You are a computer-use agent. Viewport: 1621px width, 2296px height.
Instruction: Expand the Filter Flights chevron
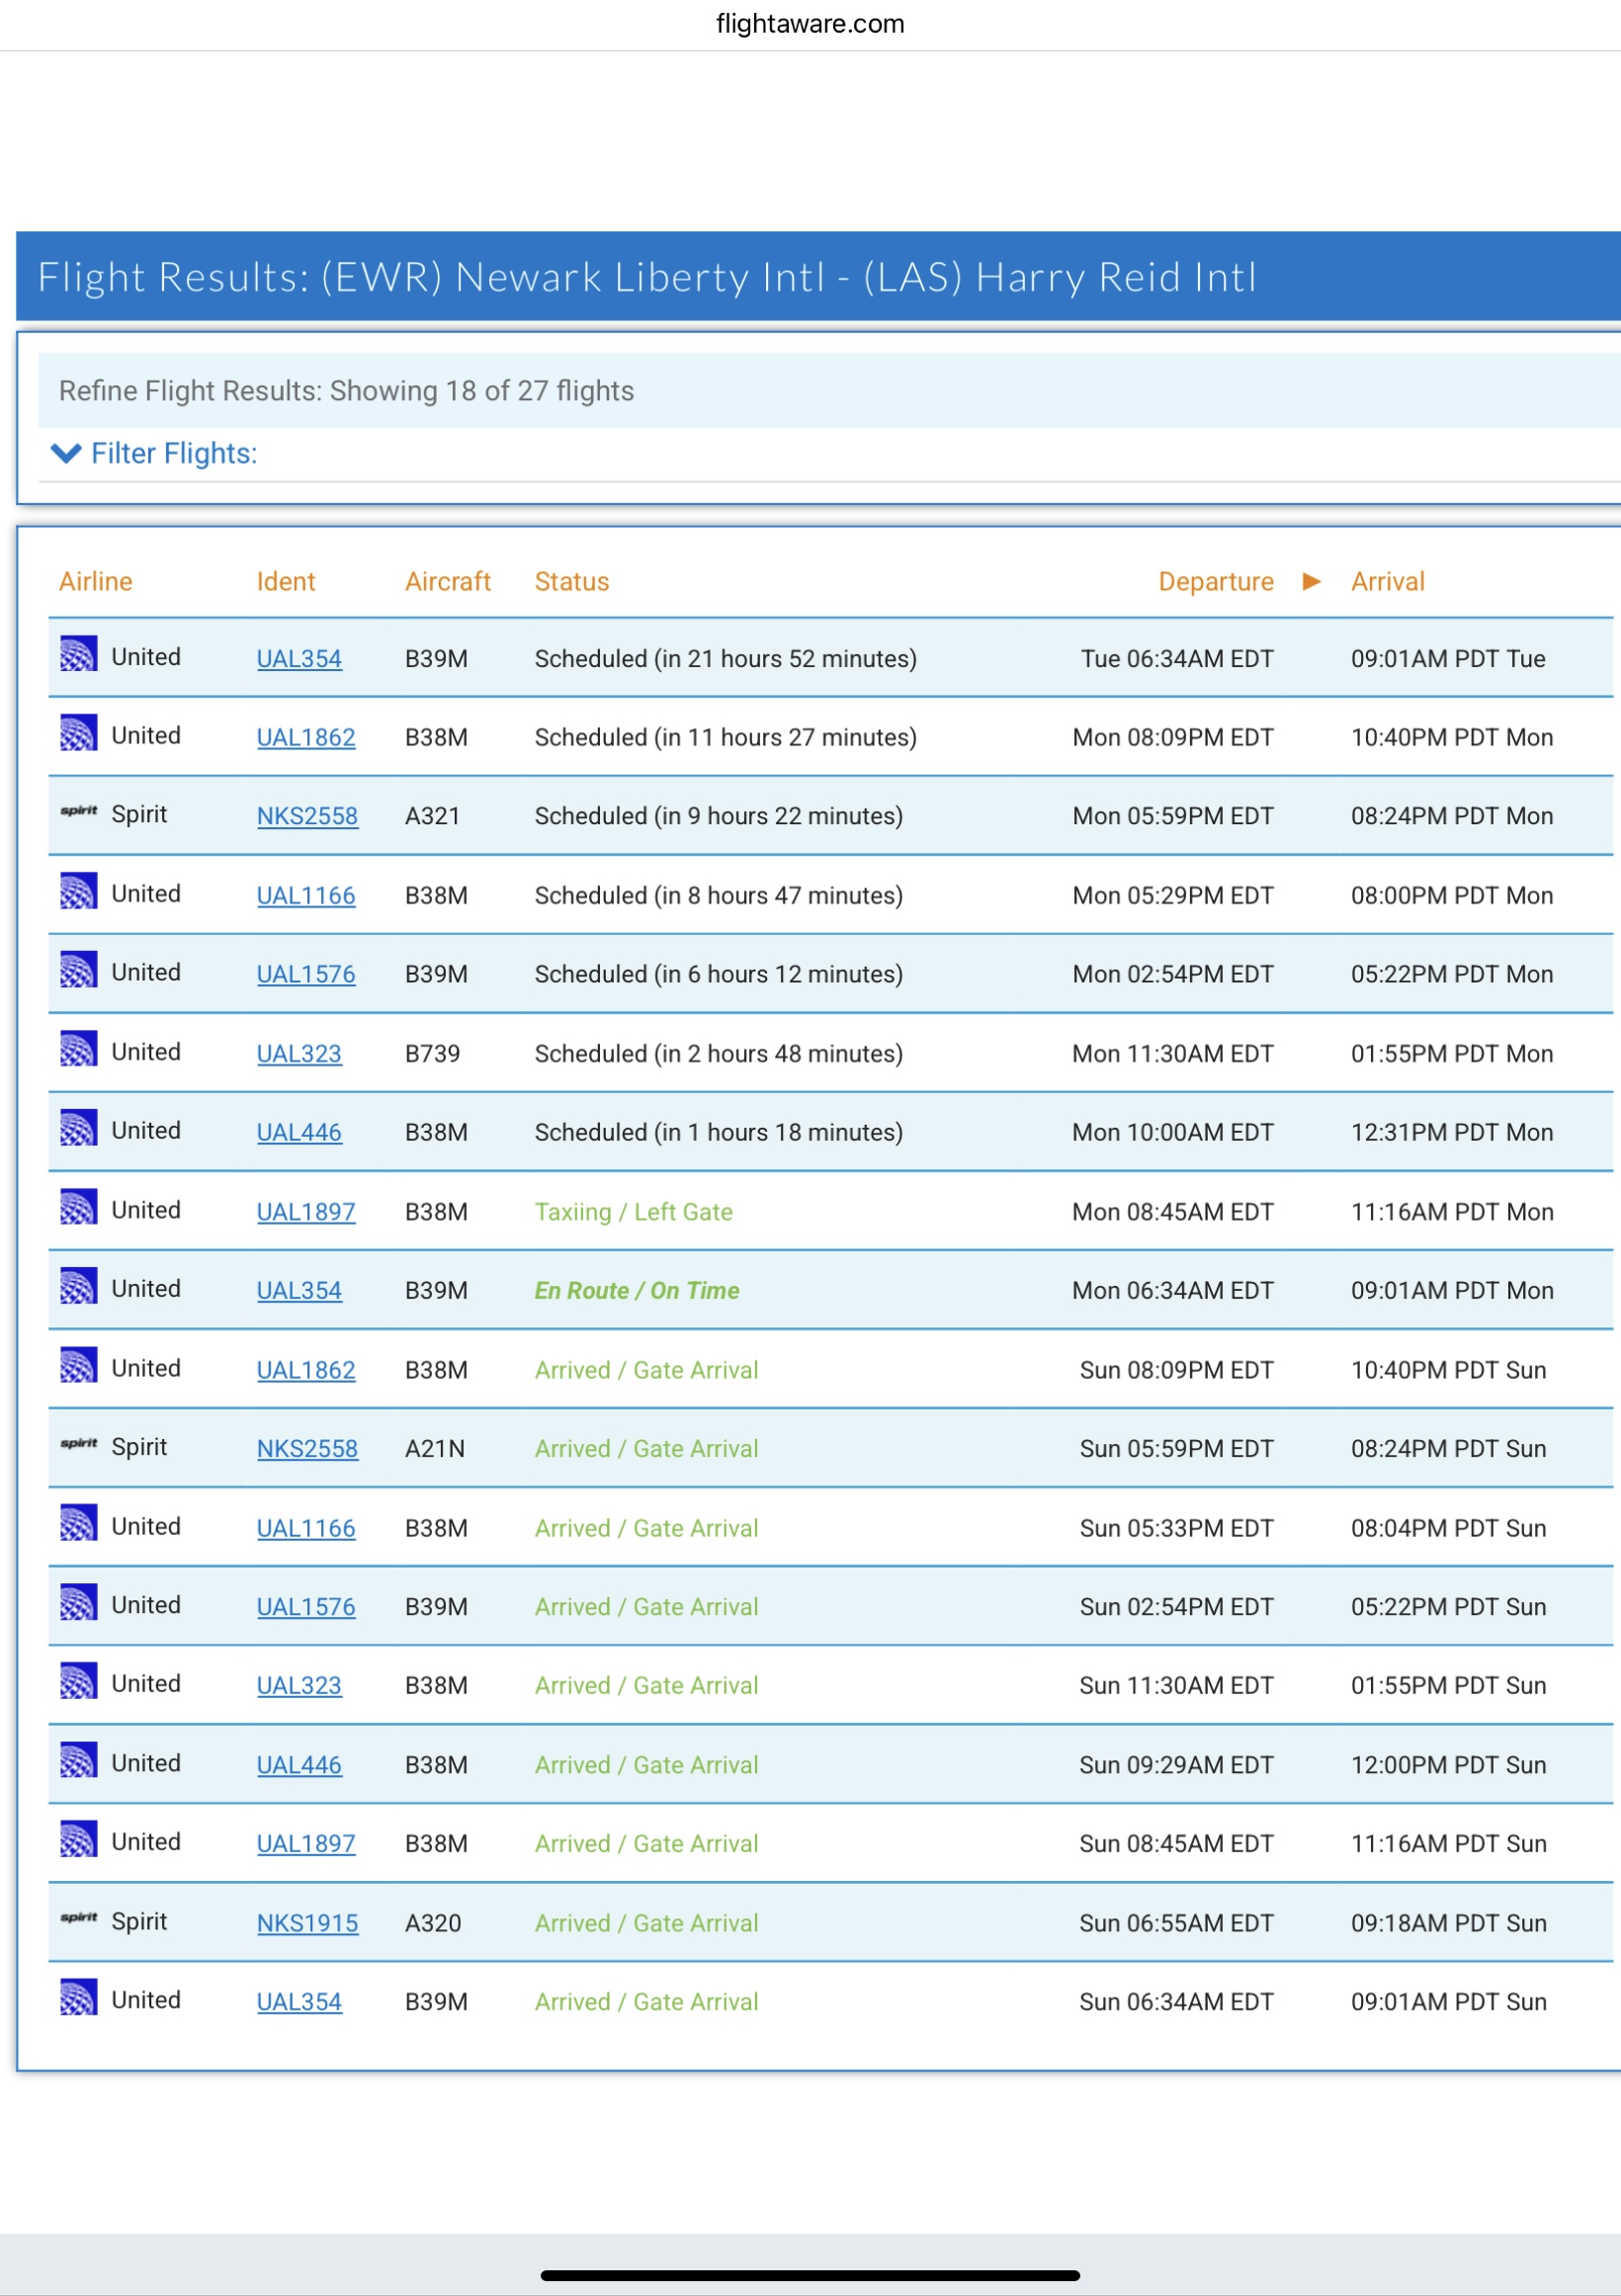tap(66, 454)
